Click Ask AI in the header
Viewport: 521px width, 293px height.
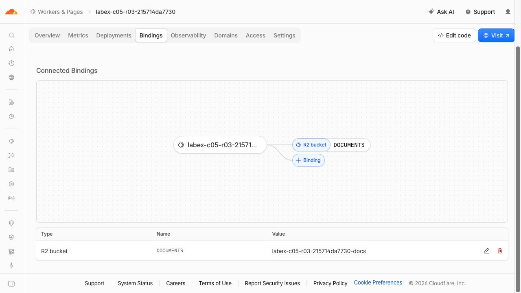[x=441, y=12]
